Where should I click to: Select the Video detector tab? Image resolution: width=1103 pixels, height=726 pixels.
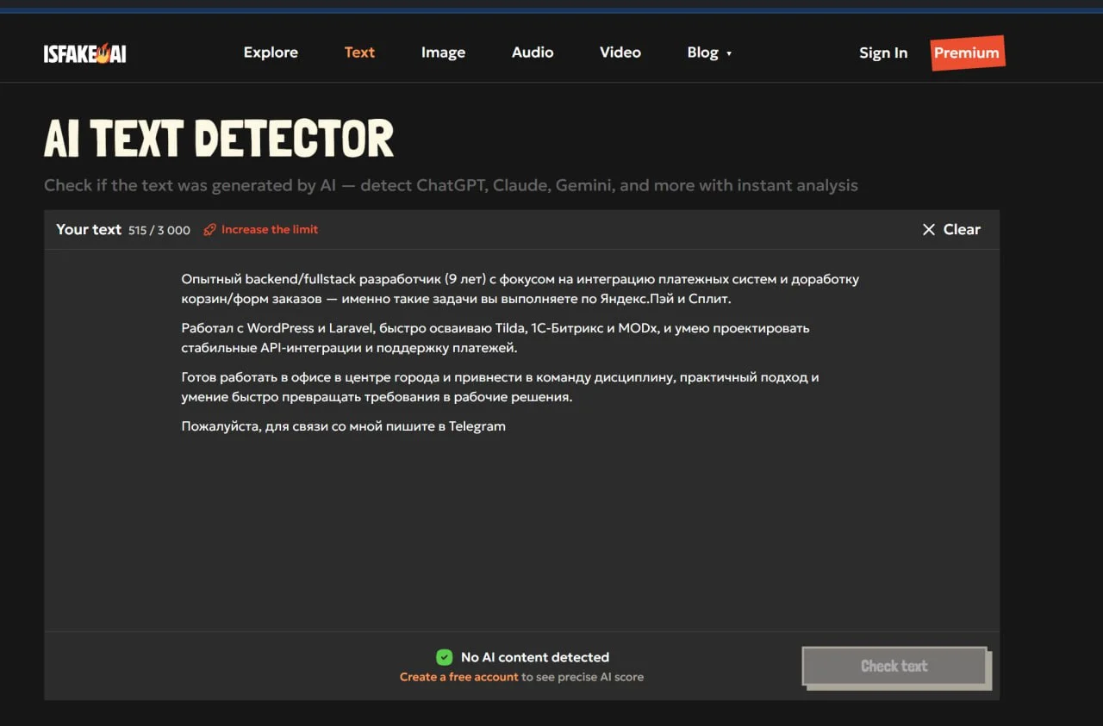[x=620, y=53]
